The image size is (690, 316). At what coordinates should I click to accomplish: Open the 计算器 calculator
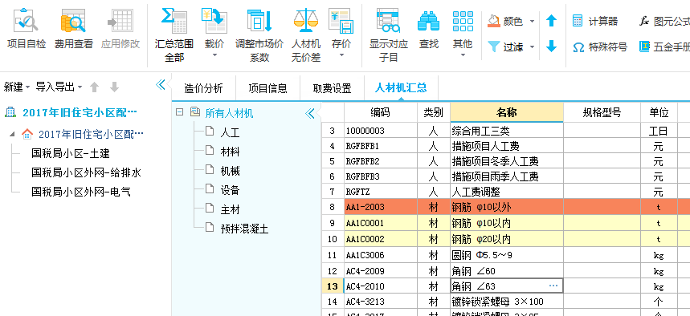click(x=595, y=21)
